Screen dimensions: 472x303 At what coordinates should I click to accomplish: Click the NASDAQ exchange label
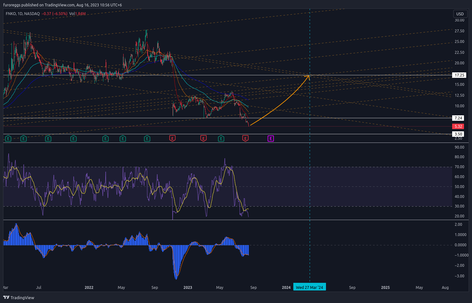click(32, 14)
